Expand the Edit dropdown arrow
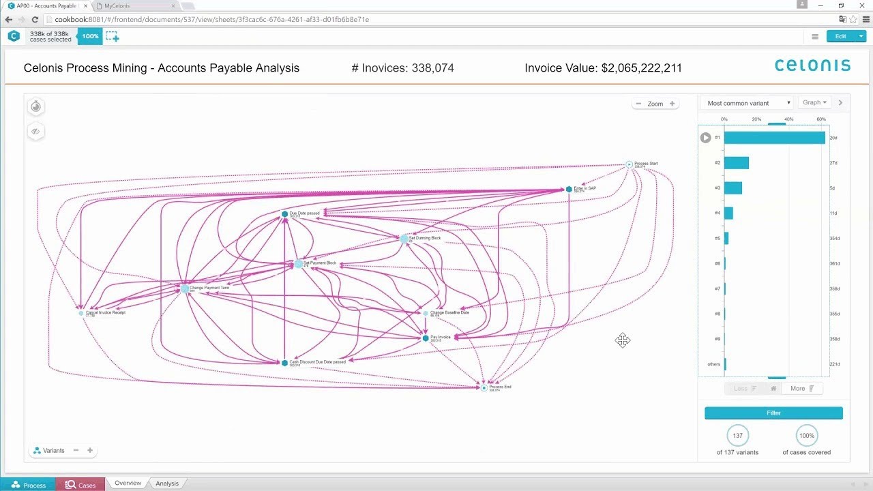The image size is (873, 491). point(861,36)
